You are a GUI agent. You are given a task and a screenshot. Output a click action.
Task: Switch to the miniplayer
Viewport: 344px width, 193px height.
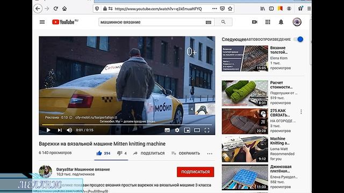pyautogui.click(x=187, y=130)
